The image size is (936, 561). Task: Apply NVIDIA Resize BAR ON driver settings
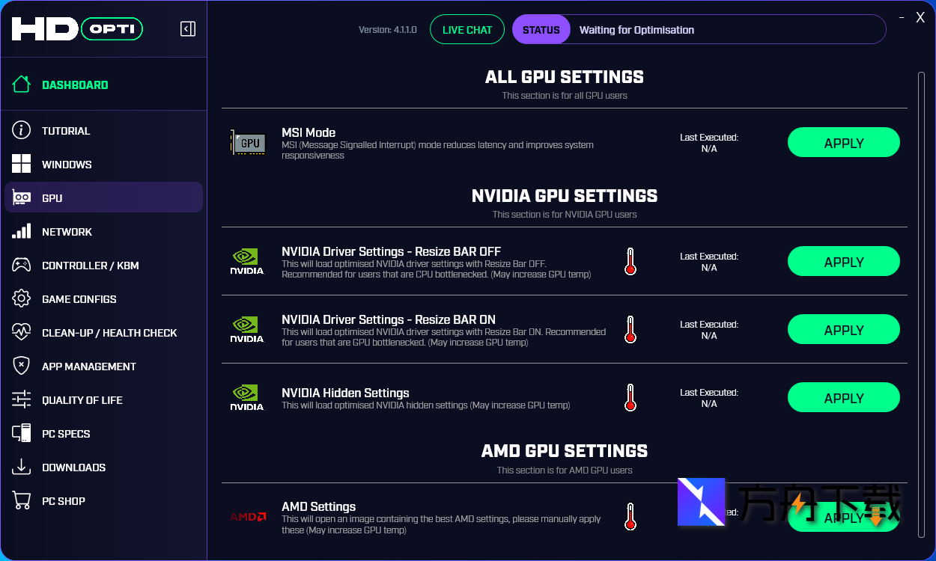click(x=843, y=330)
